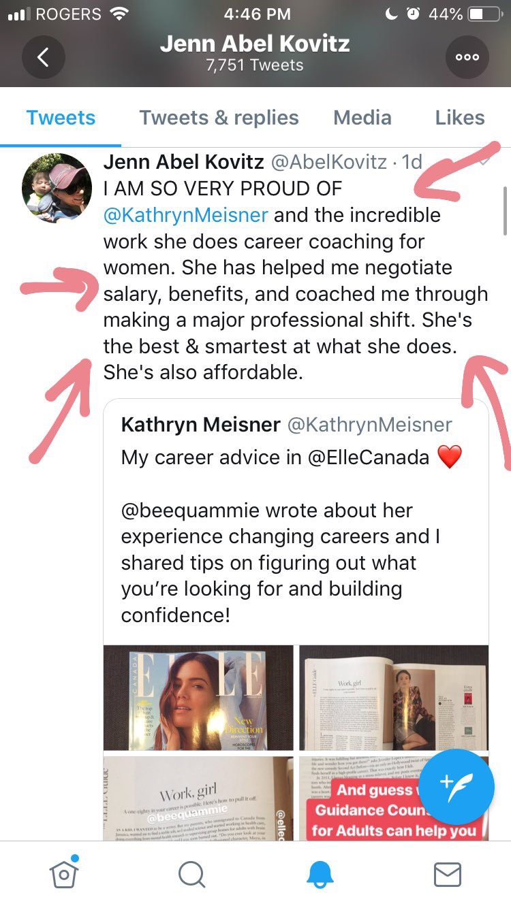Screen dimensions: 511x908
Task: Open the three-dot more options menu
Action: (467, 57)
